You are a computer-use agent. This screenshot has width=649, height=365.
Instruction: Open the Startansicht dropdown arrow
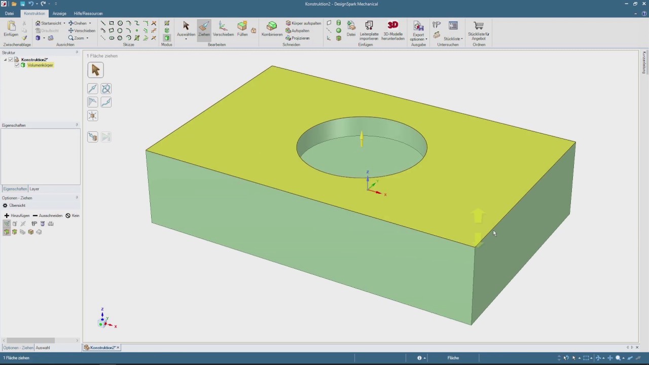pos(64,23)
